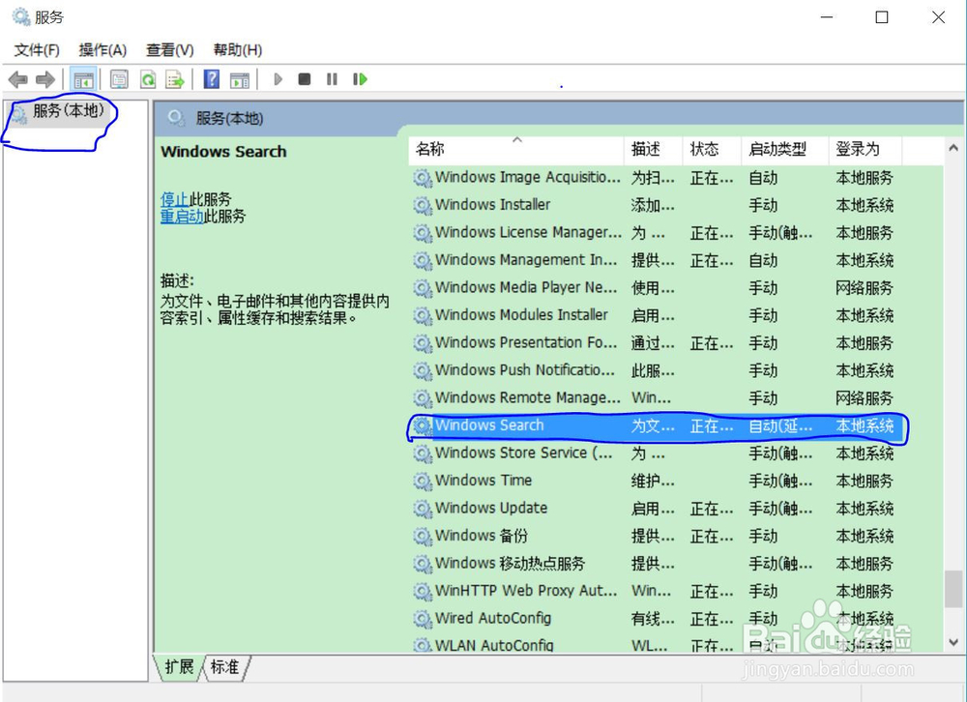
Task: Open the Help question mark icon
Action: (212, 79)
